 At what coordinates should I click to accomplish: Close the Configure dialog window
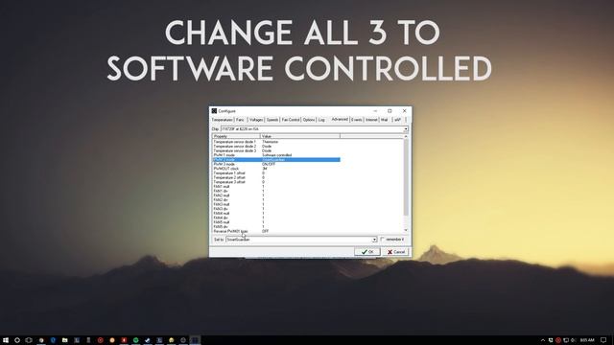pos(405,111)
